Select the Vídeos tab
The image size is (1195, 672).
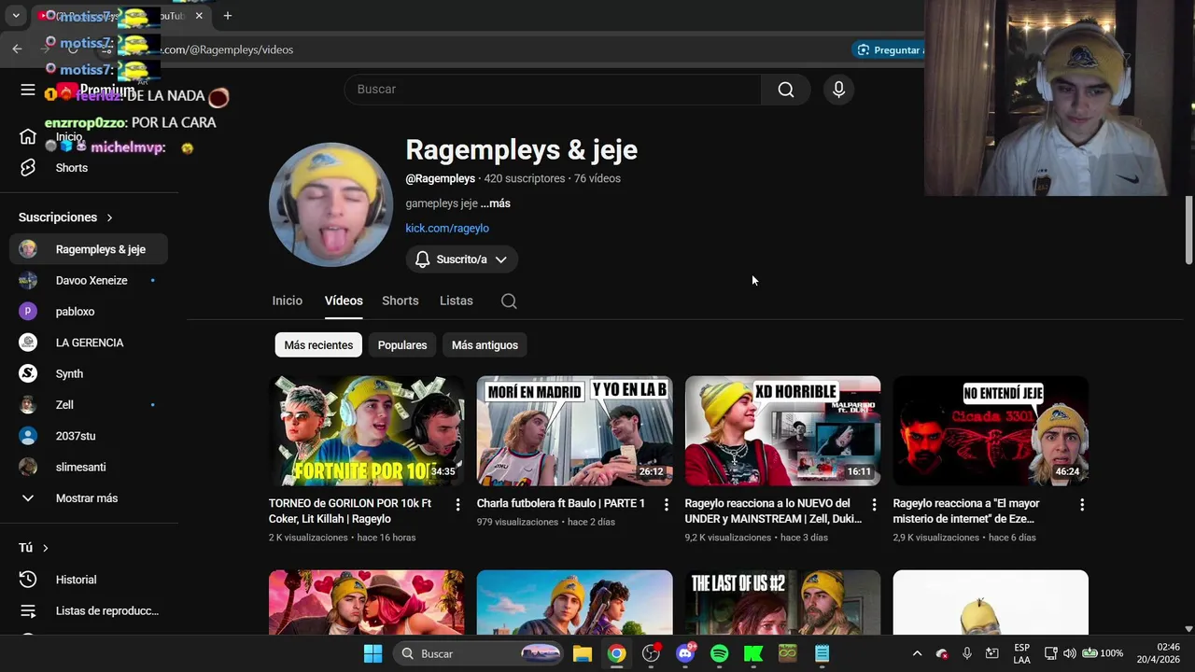(x=344, y=301)
